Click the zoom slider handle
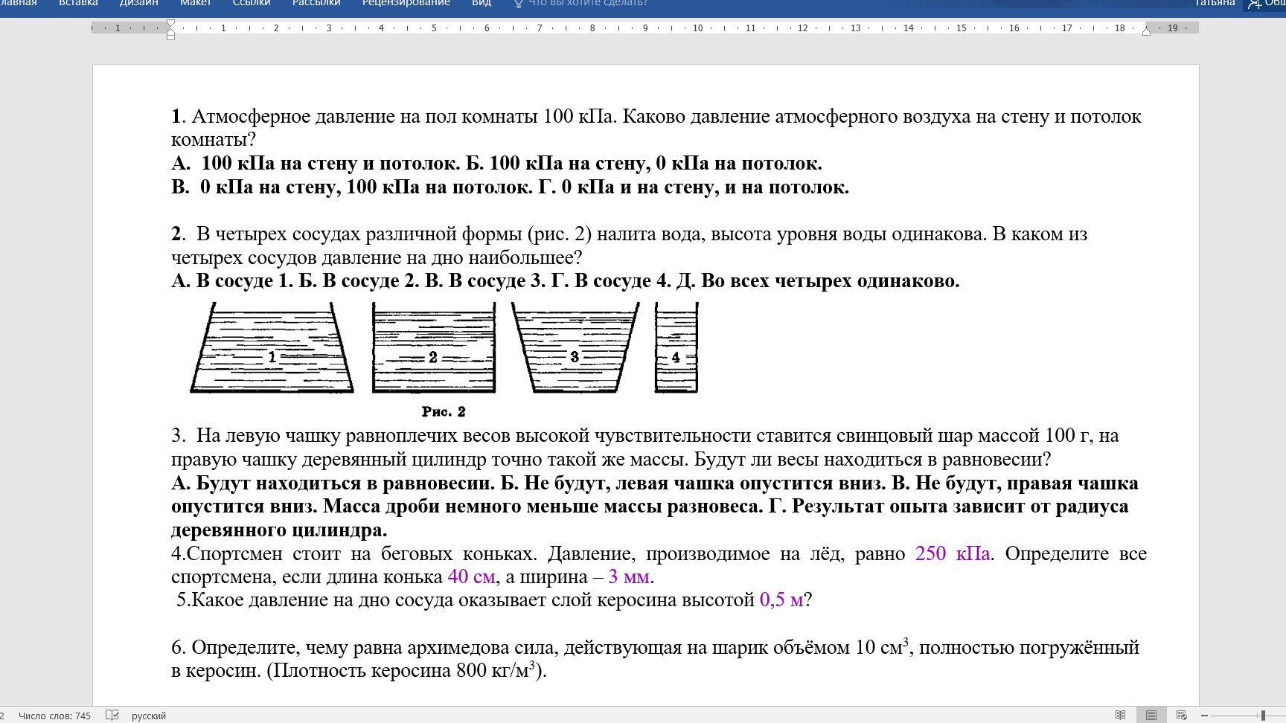 1263,715
